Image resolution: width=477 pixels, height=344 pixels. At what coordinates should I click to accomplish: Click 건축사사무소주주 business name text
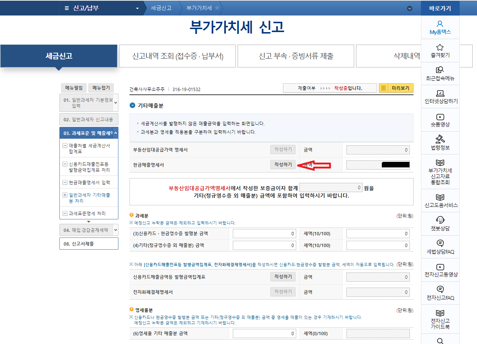147,89
